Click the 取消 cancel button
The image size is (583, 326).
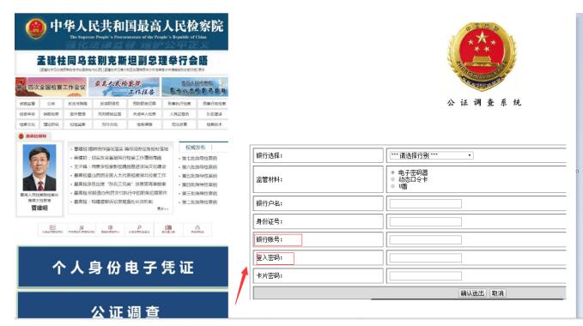497,293
